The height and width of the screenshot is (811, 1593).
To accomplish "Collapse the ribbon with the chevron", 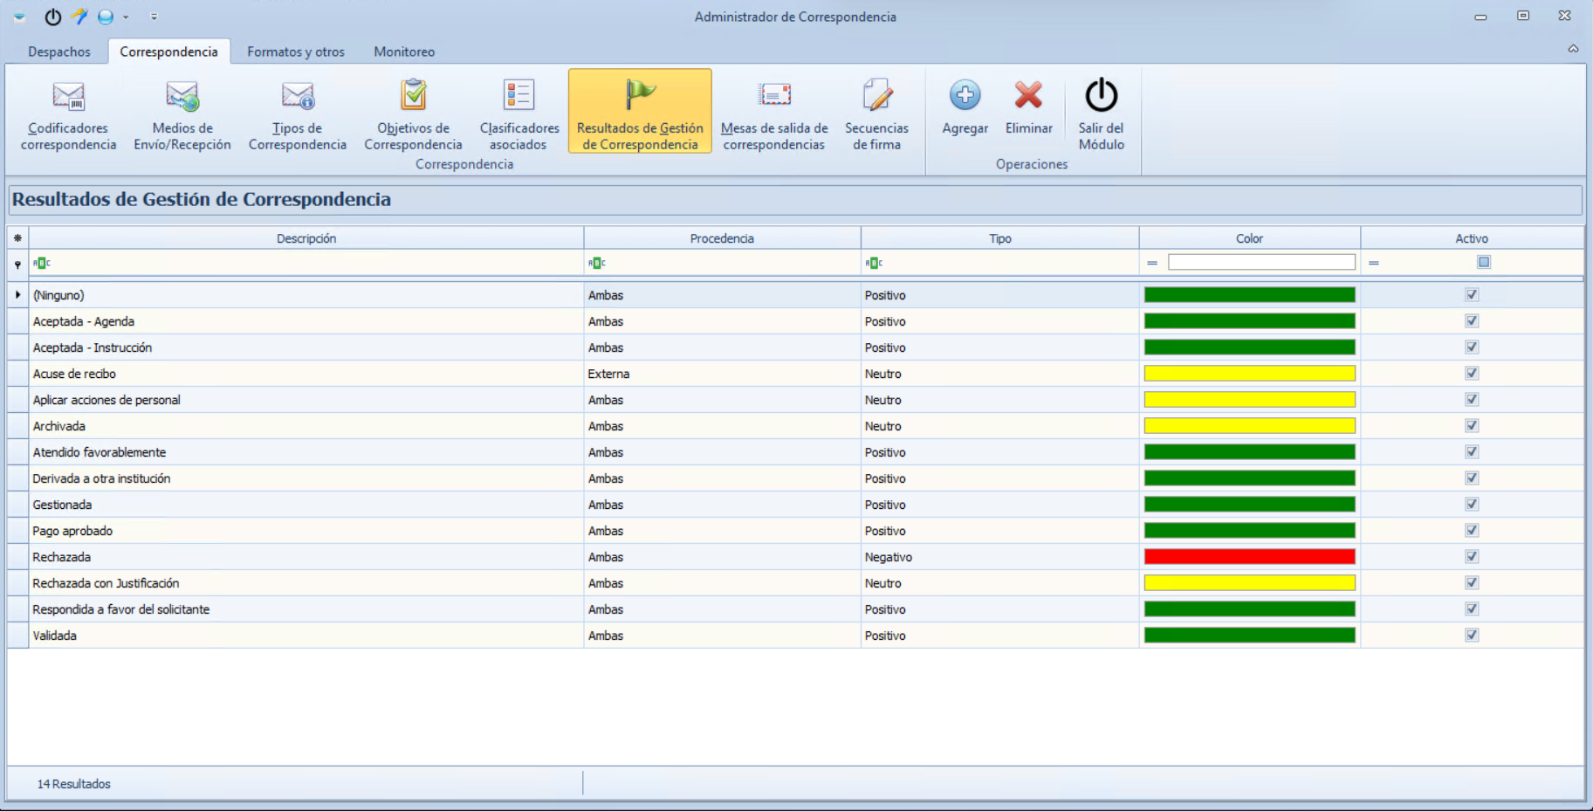I will click(x=1575, y=49).
